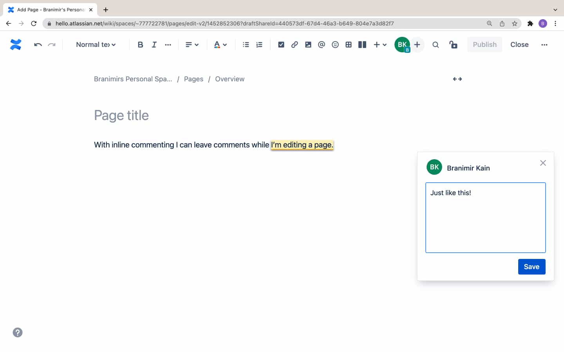
Task: Toggle bold formatting
Action: click(x=140, y=45)
